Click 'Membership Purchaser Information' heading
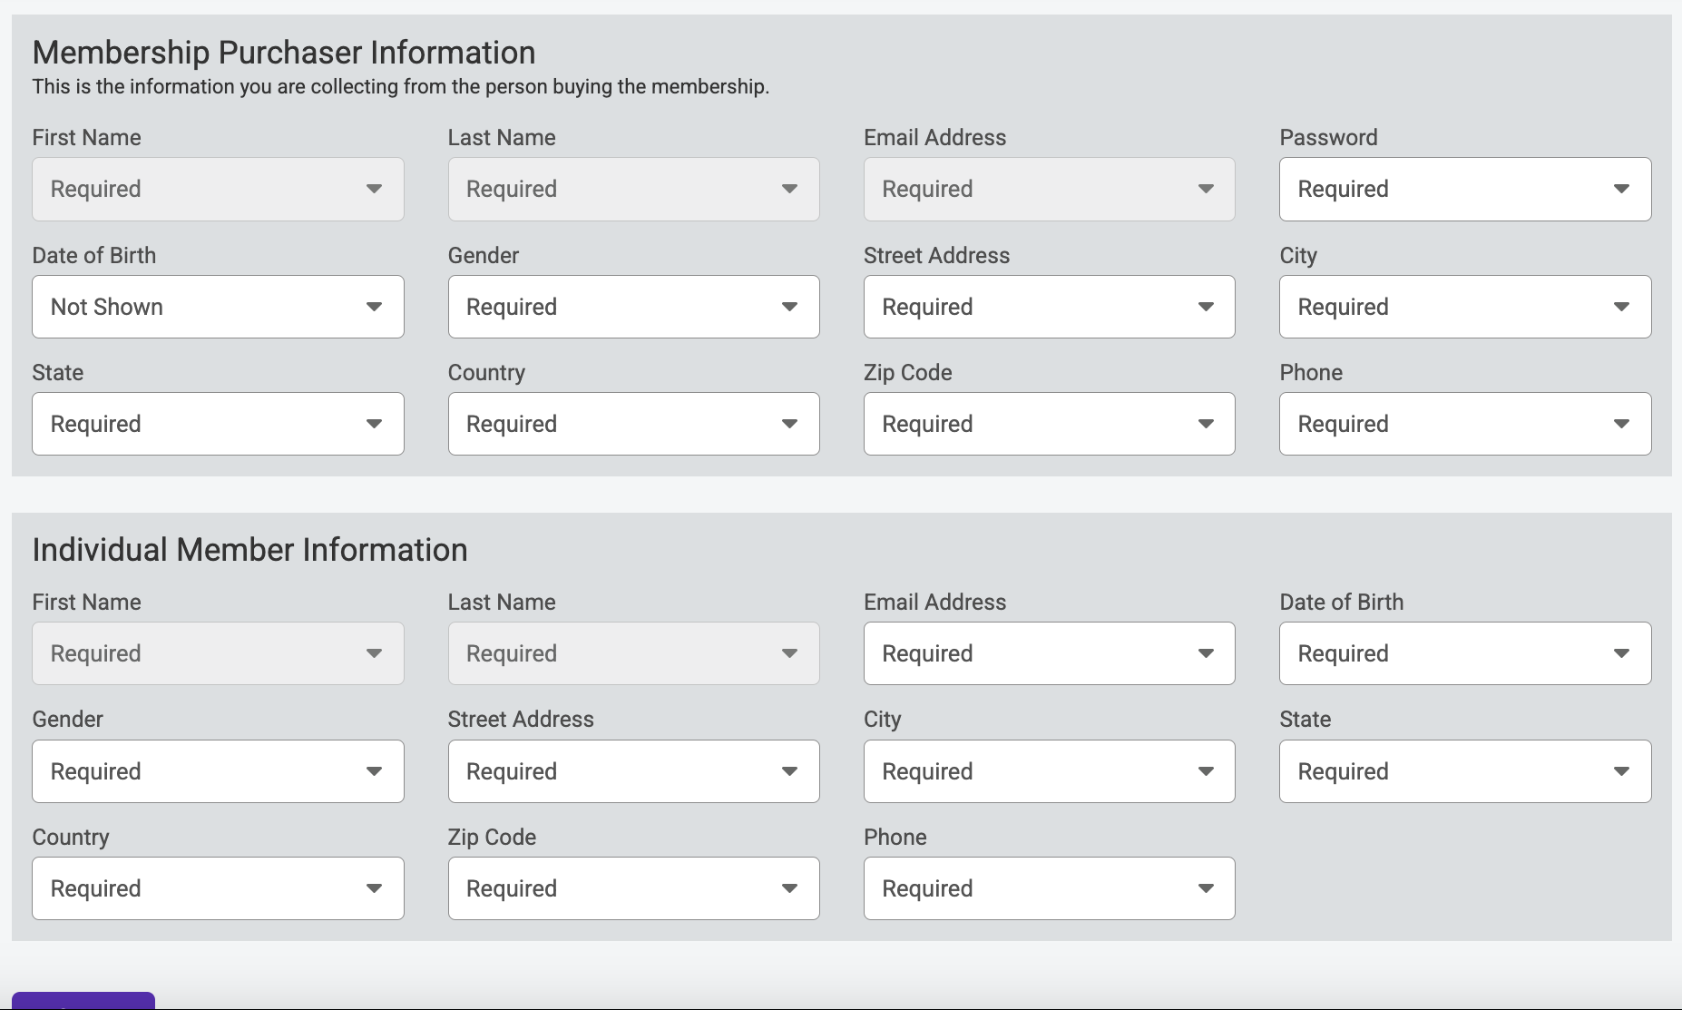Screen dimensions: 1682x1010 [x=284, y=53]
